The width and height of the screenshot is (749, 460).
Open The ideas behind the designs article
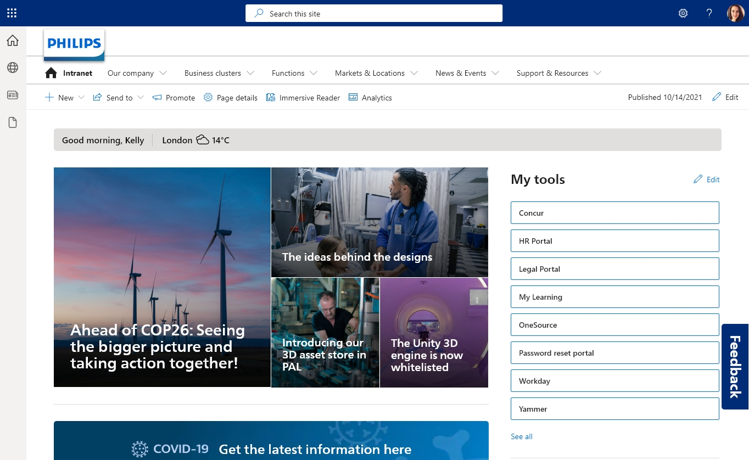pos(379,222)
